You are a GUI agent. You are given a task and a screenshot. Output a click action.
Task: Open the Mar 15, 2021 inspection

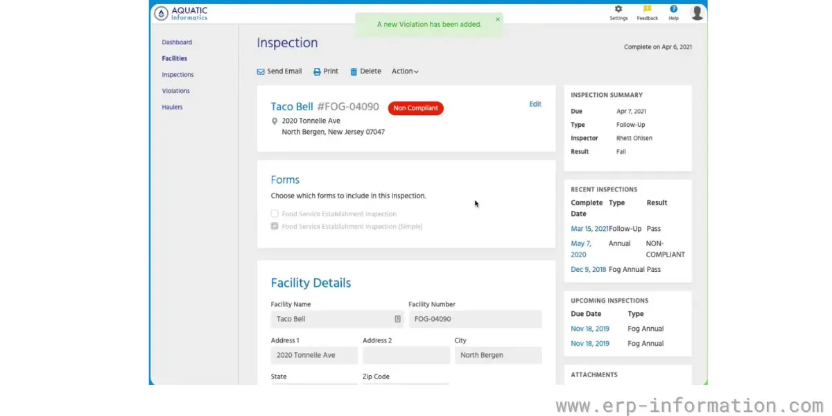589,229
